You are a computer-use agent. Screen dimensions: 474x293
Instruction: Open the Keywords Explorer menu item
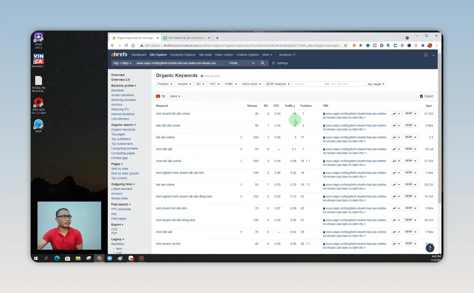click(x=183, y=55)
